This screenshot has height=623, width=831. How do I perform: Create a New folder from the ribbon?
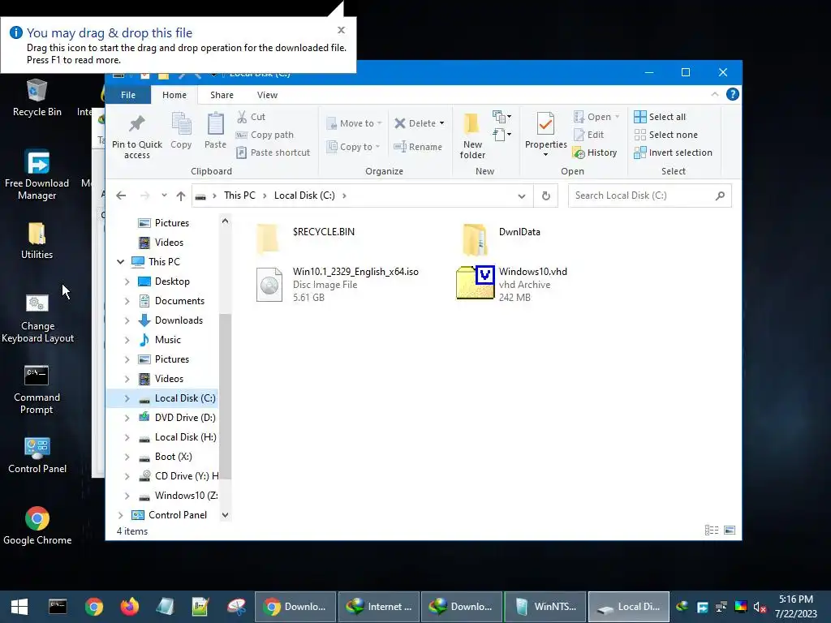coord(472,135)
